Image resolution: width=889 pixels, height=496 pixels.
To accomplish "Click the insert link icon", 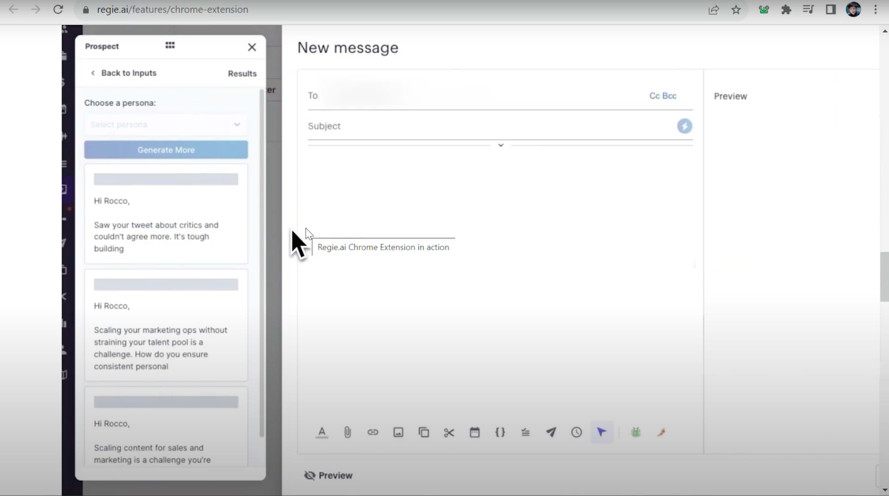I will point(373,432).
